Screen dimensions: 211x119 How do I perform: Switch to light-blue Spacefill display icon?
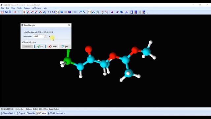tap(62, 12)
